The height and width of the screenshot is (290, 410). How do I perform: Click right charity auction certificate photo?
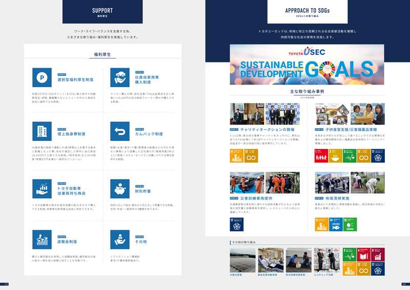point(283,114)
